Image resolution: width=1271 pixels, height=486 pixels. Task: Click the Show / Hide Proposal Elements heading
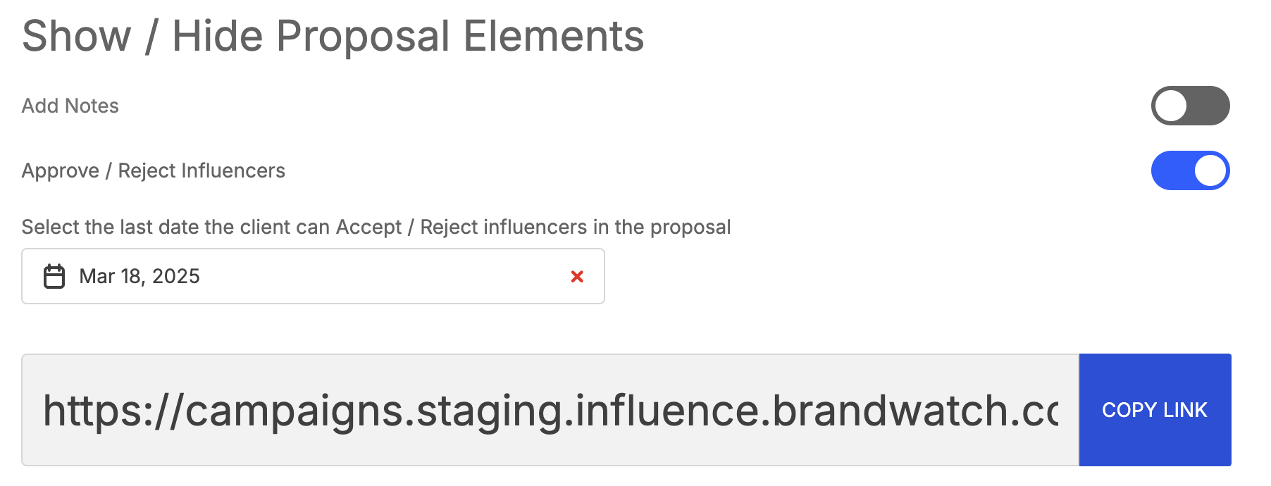click(x=333, y=36)
